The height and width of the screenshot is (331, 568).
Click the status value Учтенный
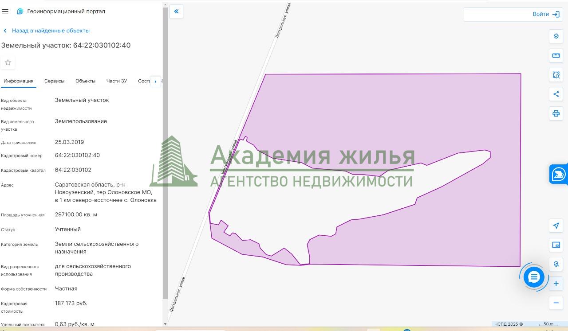click(x=68, y=230)
